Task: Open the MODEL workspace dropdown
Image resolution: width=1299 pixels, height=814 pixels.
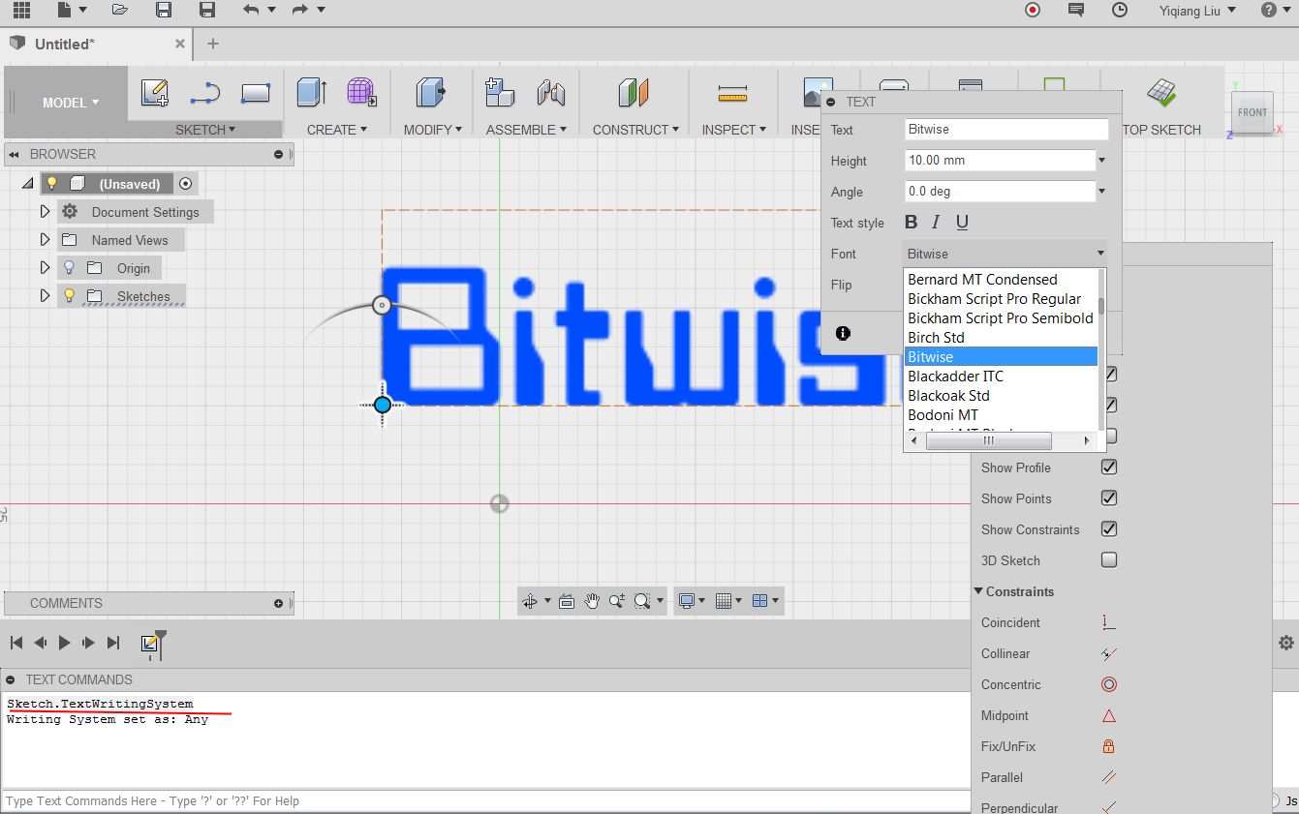Action: pyautogui.click(x=66, y=102)
